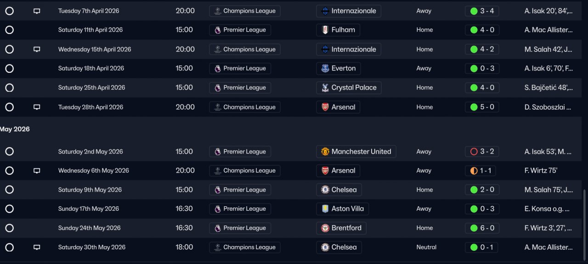This screenshot has width=588, height=264.
Task: Click the Everton club badge
Action: pos(325,69)
